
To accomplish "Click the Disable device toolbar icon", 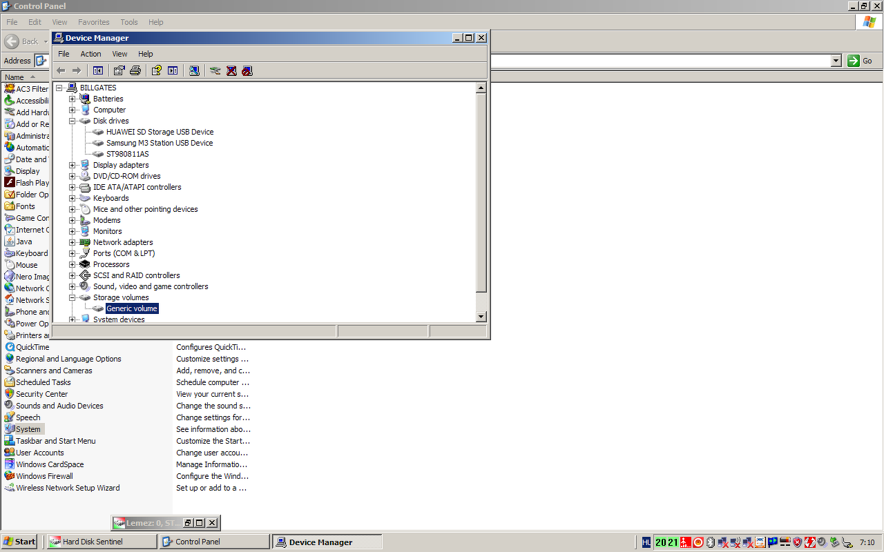I will pos(247,70).
